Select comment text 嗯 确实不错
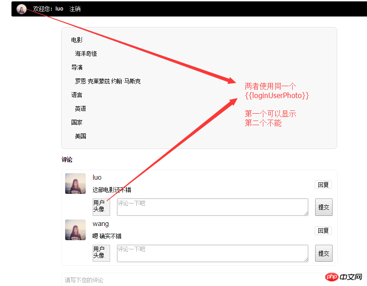The width and height of the screenshot is (367, 286). (x=107, y=236)
